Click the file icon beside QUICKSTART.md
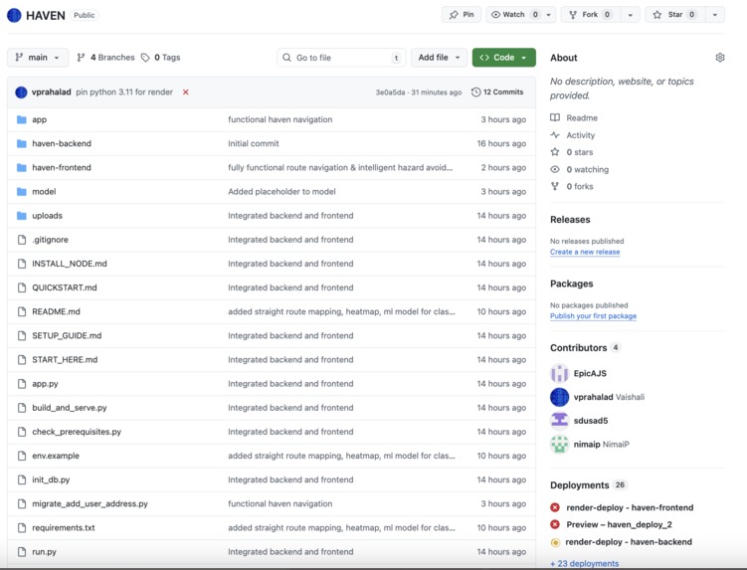This screenshot has width=747, height=570. click(x=22, y=287)
